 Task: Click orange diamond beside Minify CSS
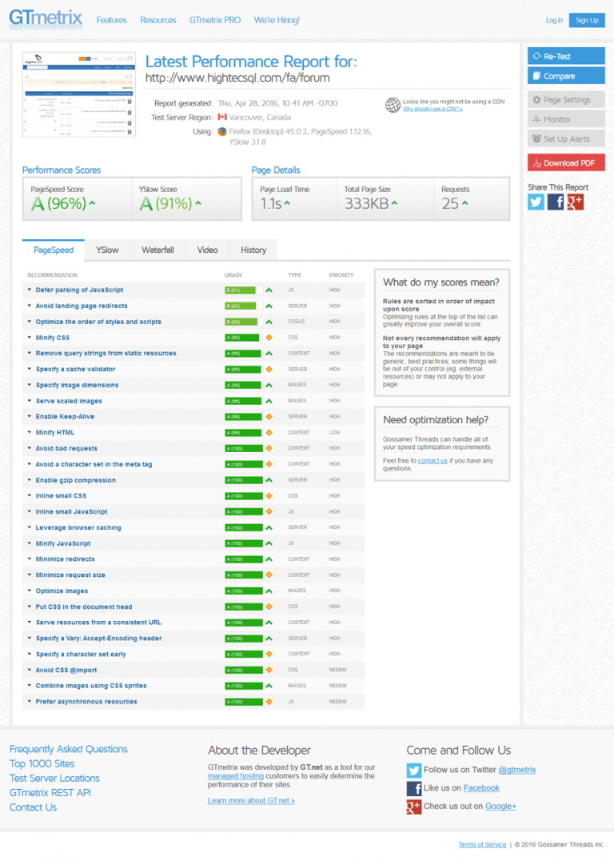pyautogui.click(x=269, y=338)
